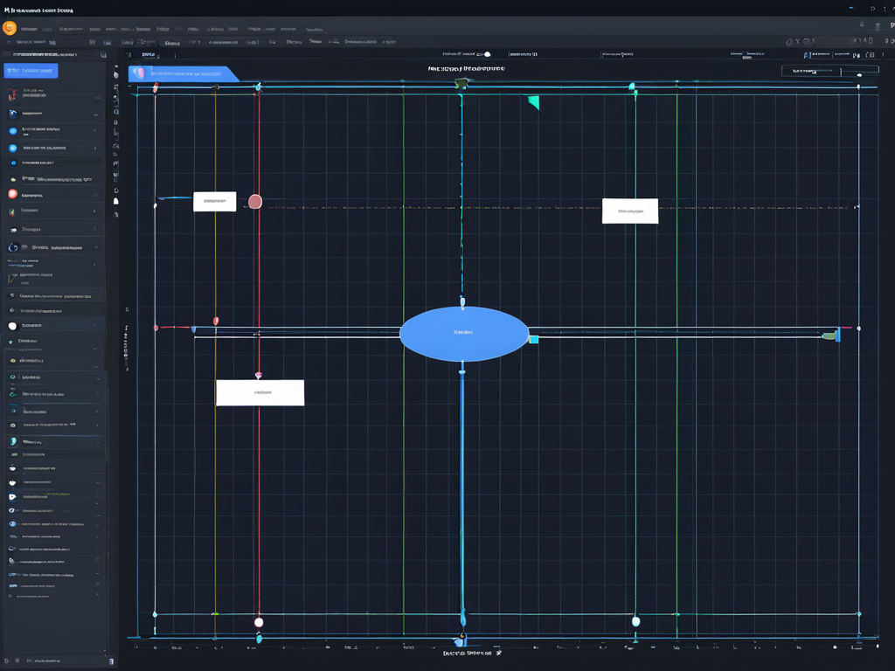Select the white label box below the ellipse's left
The image size is (895, 671).
click(x=260, y=393)
